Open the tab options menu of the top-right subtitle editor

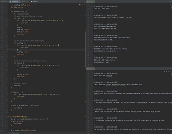(x=171, y=1)
